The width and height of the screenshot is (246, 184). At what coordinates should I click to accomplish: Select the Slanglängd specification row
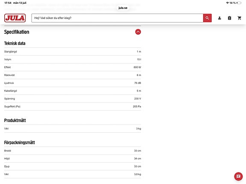click(72, 52)
